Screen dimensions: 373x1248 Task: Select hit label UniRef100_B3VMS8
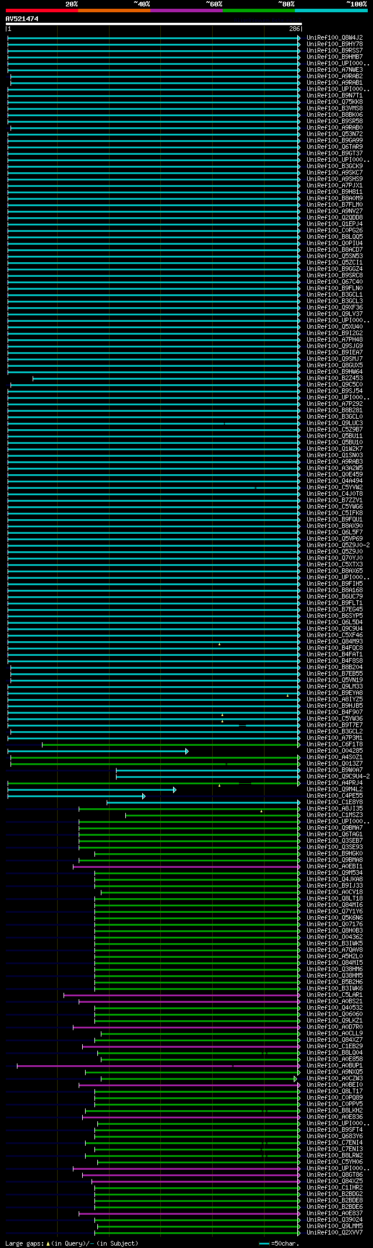(335, 108)
